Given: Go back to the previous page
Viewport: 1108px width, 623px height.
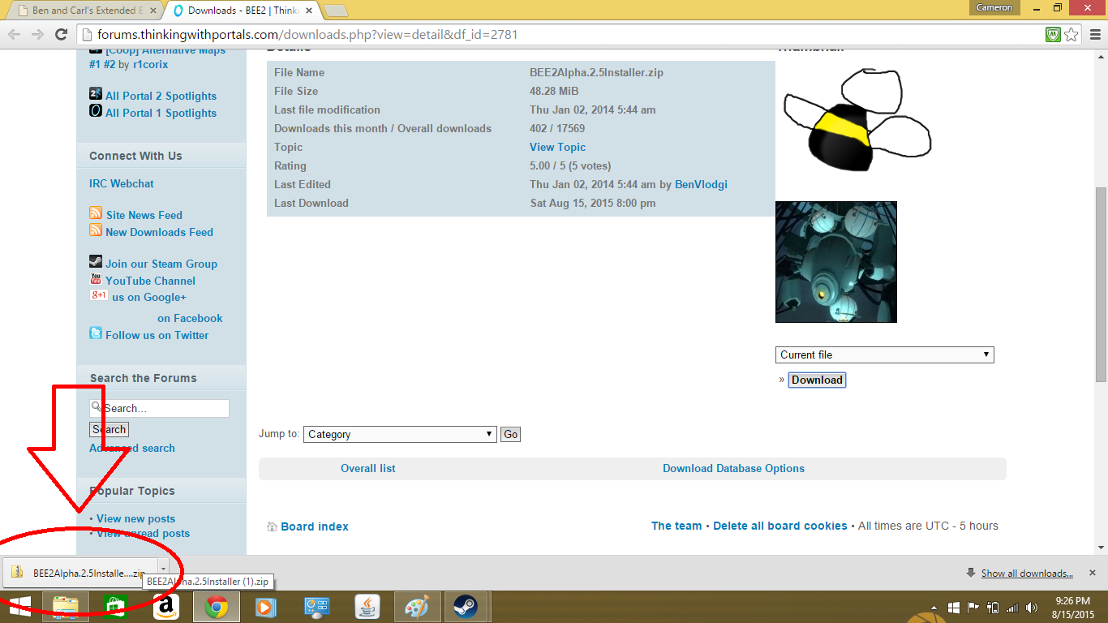Looking at the screenshot, I should [14, 34].
